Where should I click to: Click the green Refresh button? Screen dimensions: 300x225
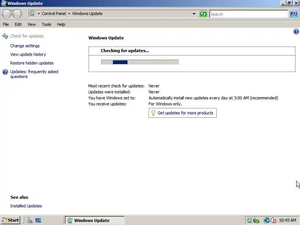(203, 14)
